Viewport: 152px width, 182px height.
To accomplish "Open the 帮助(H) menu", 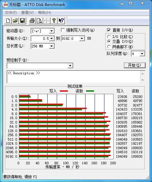I will [x=44, y=13].
